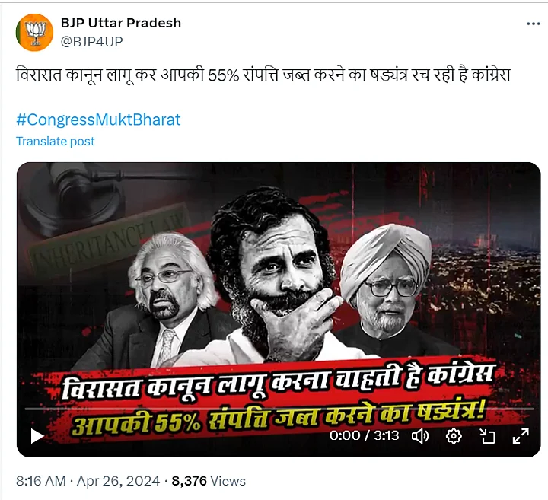Open the #CongressMuktBharat hashtag
This screenshot has width=548, height=500.
pyautogui.click(x=98, y=119)
